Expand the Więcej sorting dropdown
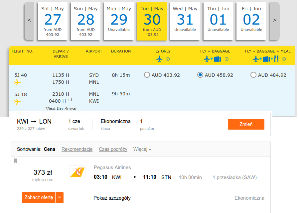The width and height of the screenshot is (299, 213). 142,149
